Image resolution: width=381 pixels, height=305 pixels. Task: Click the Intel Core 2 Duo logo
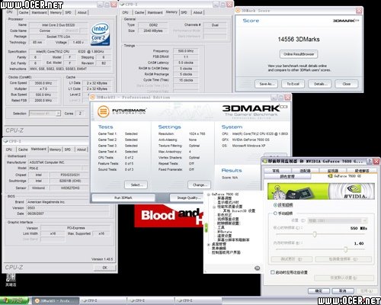coord(101,34)
